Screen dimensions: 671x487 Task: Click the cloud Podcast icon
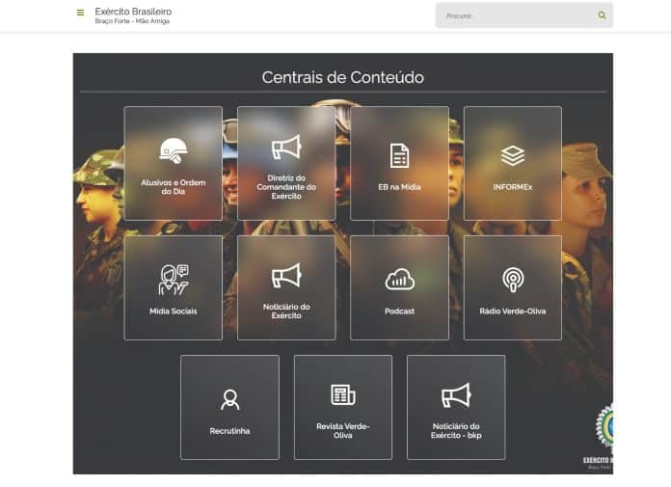point(399,280)
